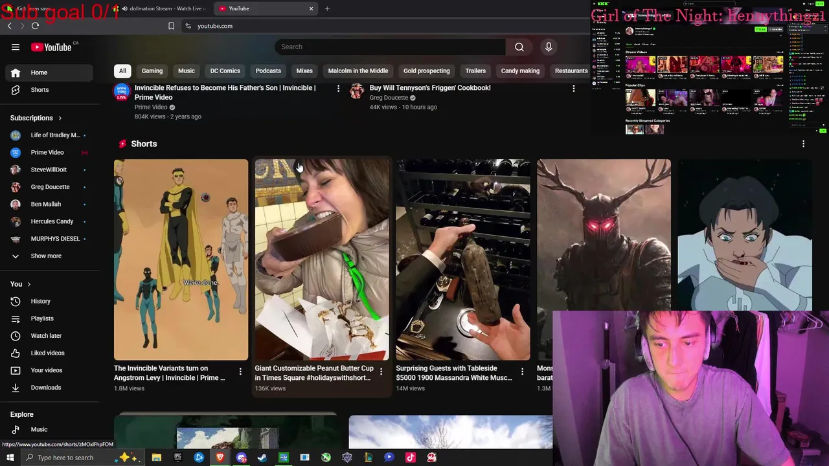829x466 pixels.
Task: Open Steam from the taskbar
Action: [262, 458]
